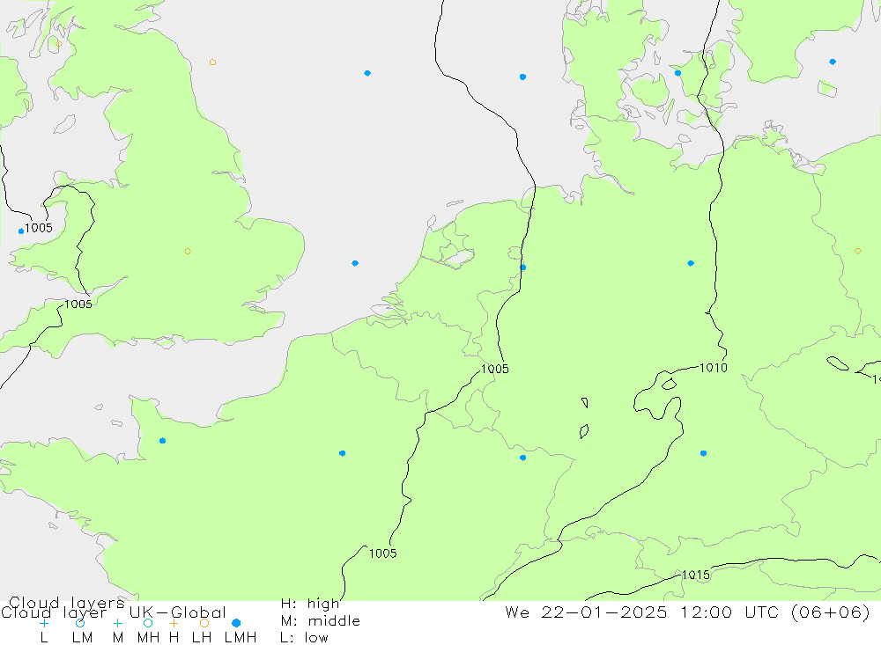This screenshot has height=645, width=881.
Task: Click the orange plus H legend symbol
Action: (174, 623)
